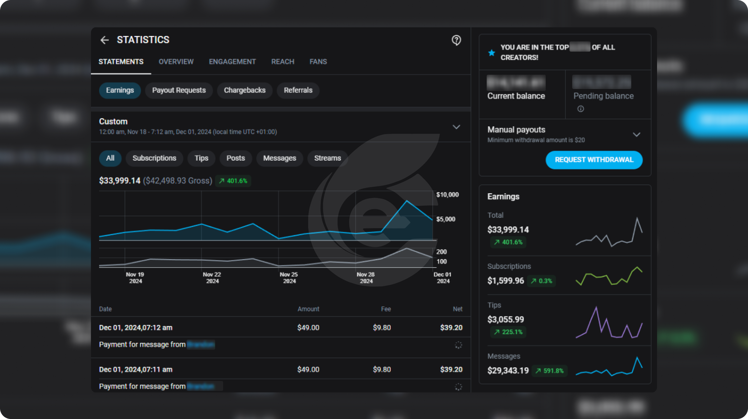Click the 0.3% badge beside Subscriptions earnings
The image size is (748, 419).
tap(541, 281)
